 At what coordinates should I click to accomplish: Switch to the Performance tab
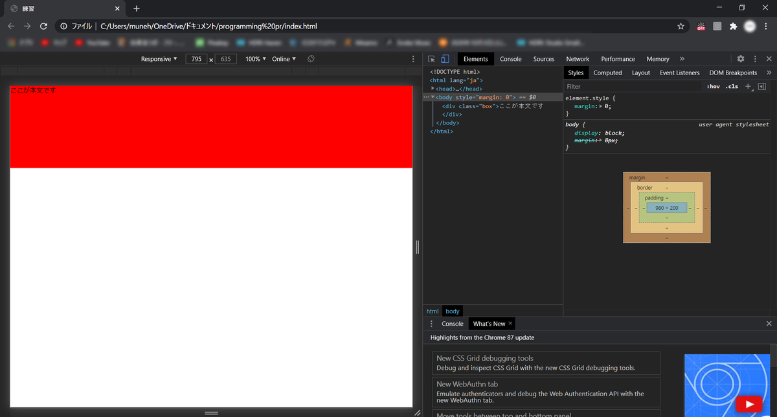(618, 59)
